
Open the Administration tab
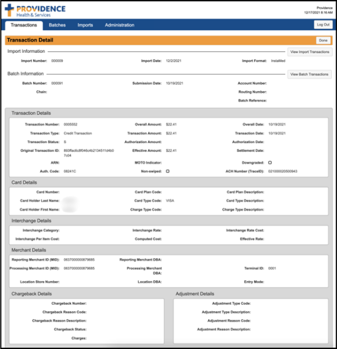coord(120,25)
